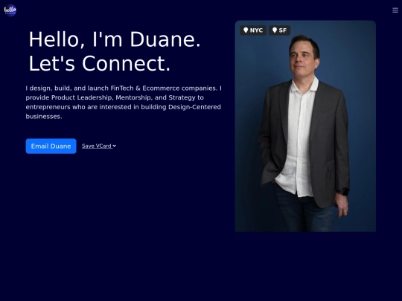Select the SF location badge text
The width and height of the screenshot is (402, 301).
[x=283, y=30]
